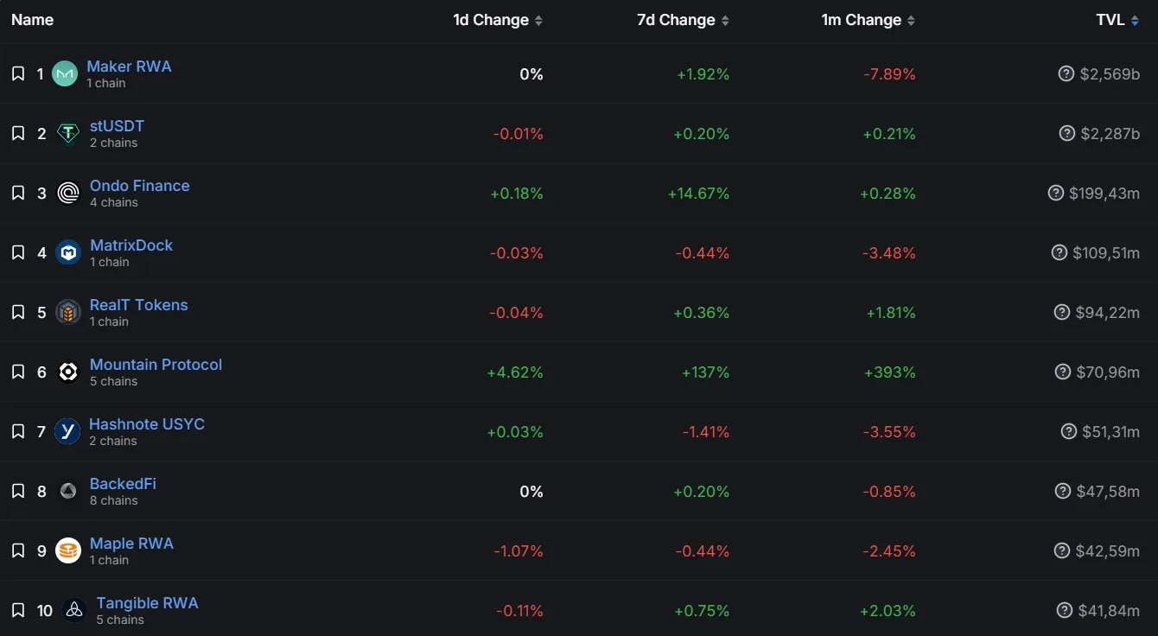Bookmark the stUSDT row
Image resolution: width=1158 pixels, height=636 pixels.
(18, 134)
